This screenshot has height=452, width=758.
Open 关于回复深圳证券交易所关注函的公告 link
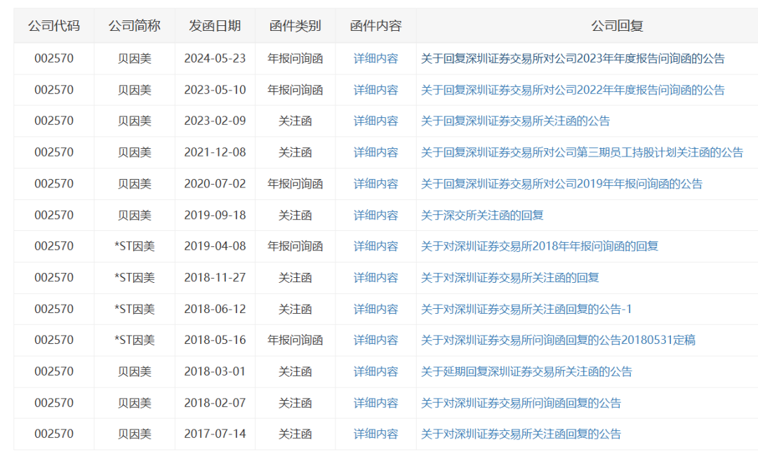click(x=515, y=121)
